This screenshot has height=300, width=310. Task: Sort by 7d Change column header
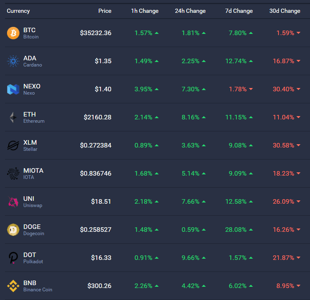click(239, 11)
